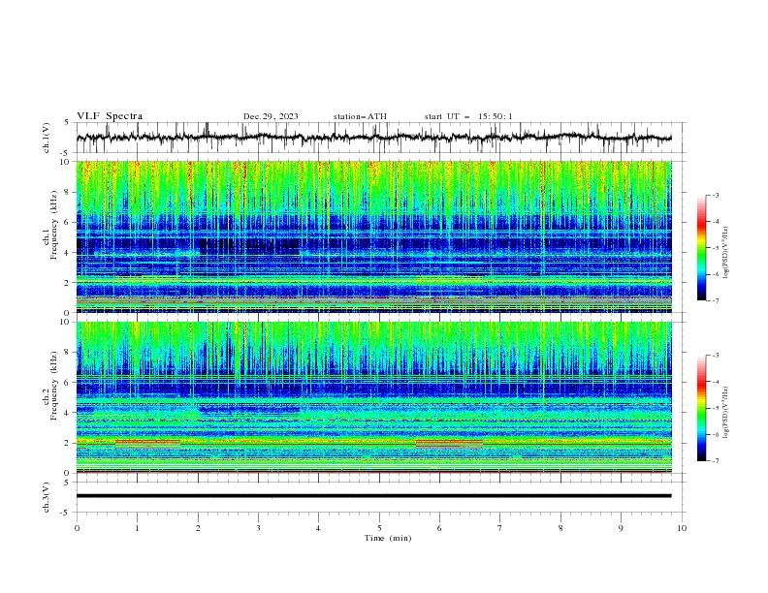Click the 'start UT = 15:50:1' text
Image resolution: width=768 pixels, height=593 pixels.
468,116
